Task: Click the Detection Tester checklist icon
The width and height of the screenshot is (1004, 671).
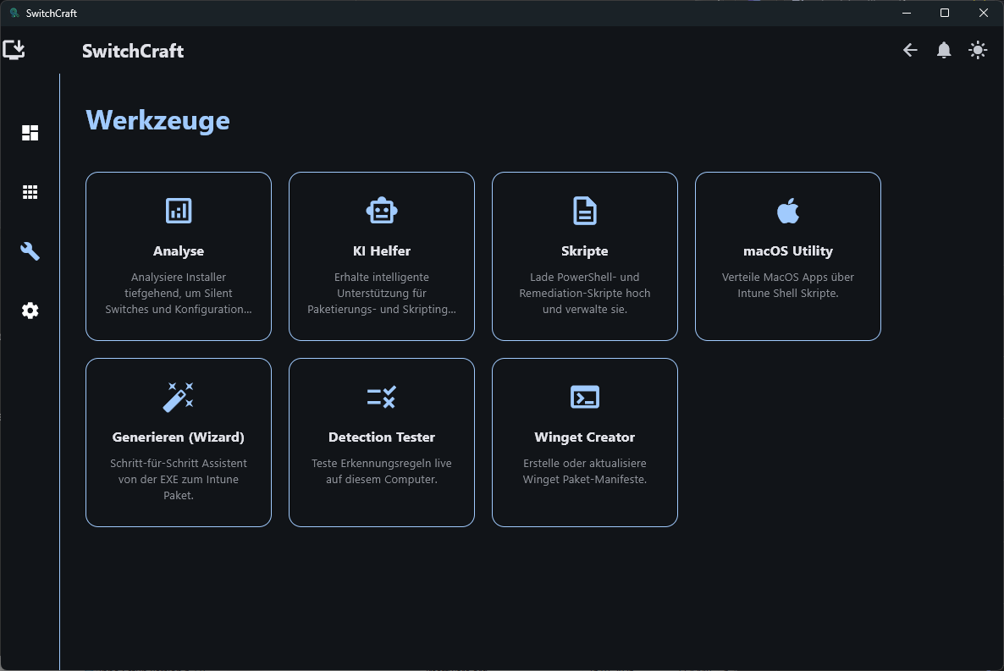Action: click(x=382, y=397)
